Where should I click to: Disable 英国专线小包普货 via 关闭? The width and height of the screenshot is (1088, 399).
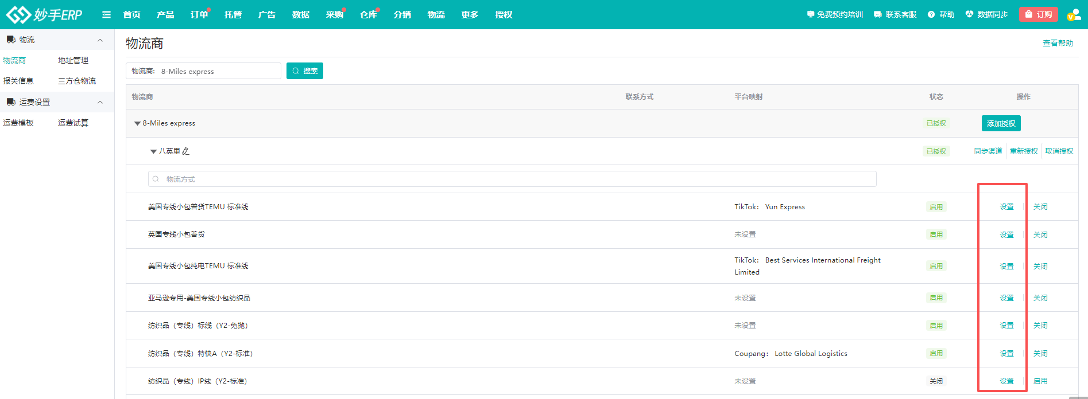(x=1040, y=235)
